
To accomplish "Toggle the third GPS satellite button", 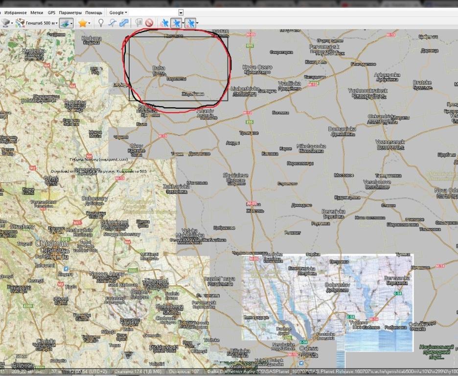I will pyautogui.click(x=190, y=23).
